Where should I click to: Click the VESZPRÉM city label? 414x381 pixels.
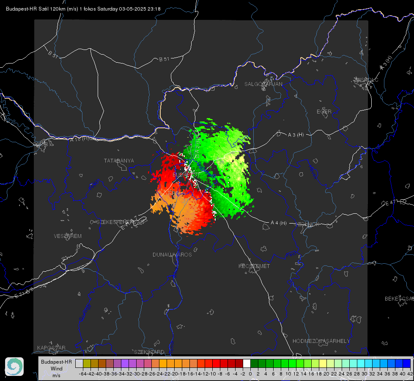(x=68, y=236)
